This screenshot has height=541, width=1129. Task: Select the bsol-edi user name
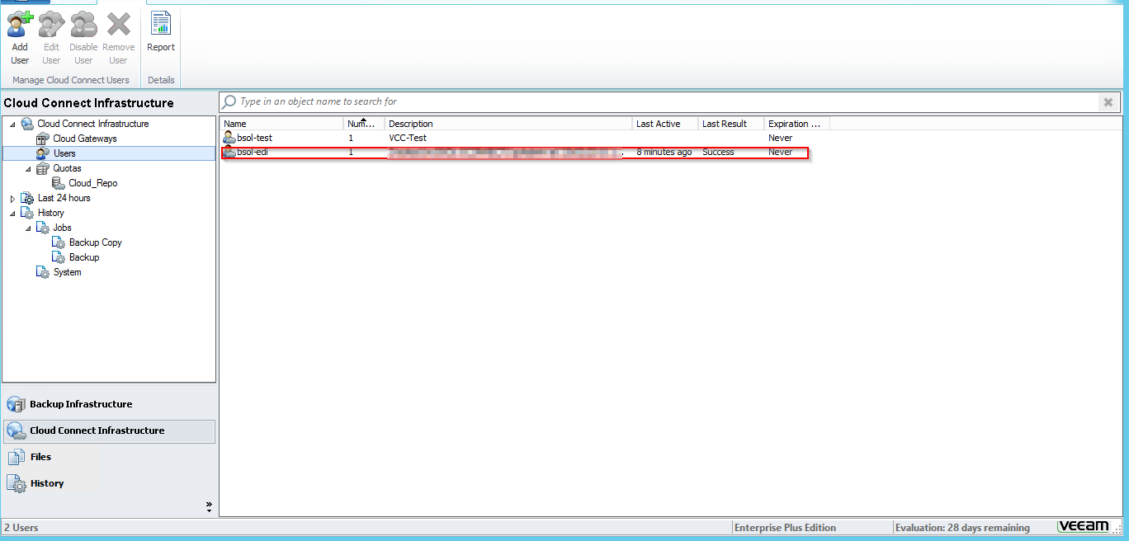coord(253,153)
